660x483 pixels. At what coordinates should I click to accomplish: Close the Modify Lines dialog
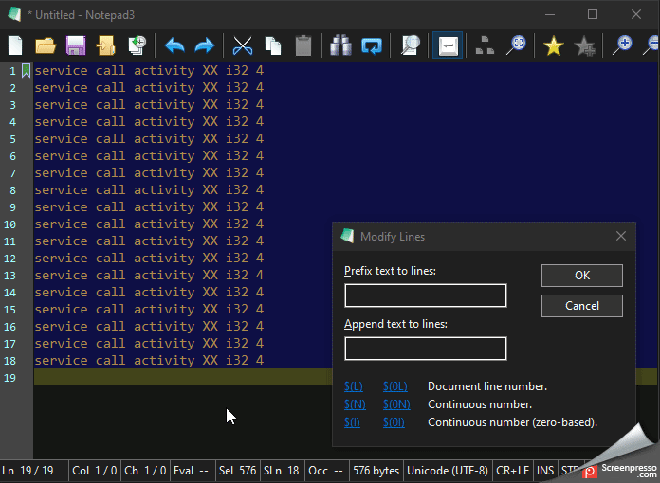click(x=621, y=236)
